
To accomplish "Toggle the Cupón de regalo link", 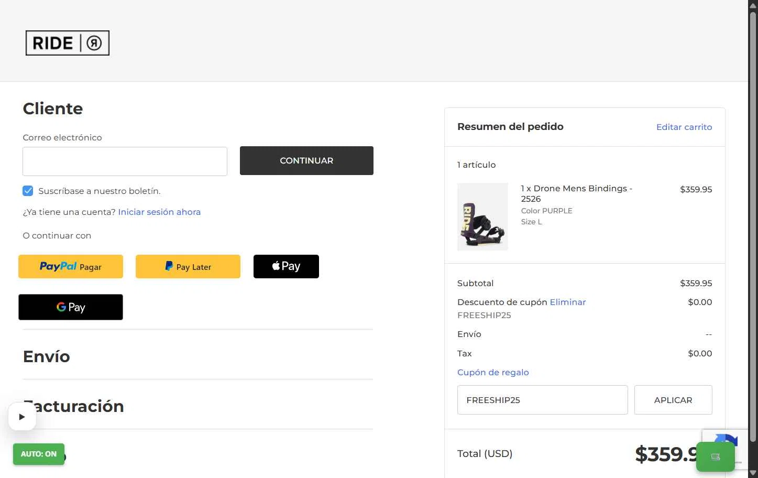I will [493, 372].
